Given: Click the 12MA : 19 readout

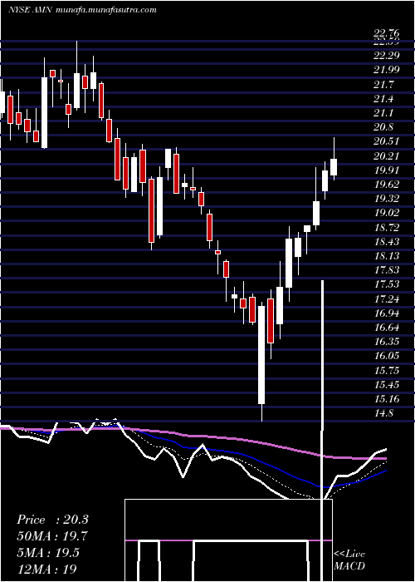Looking at the screenshot, I should (46, 569).
